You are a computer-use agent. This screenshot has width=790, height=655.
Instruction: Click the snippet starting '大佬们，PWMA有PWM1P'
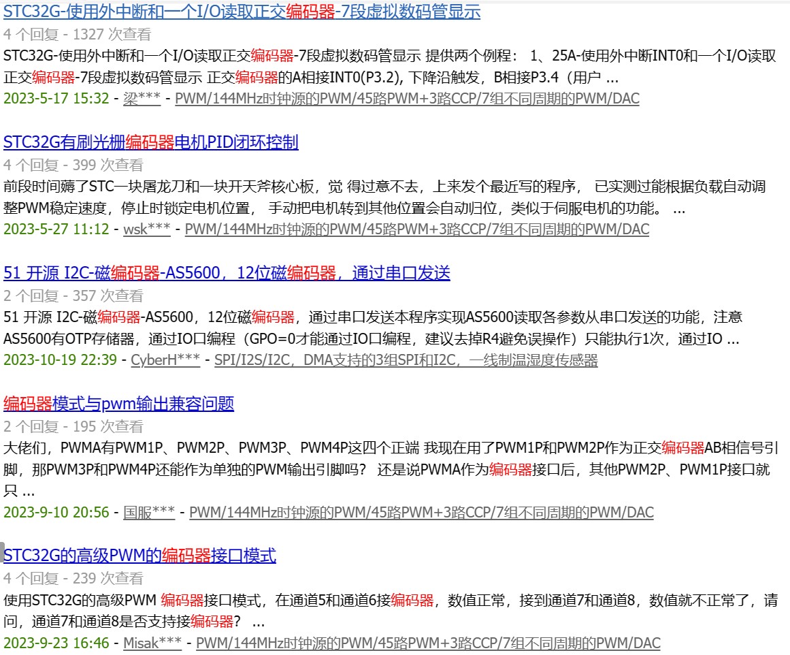391,469
